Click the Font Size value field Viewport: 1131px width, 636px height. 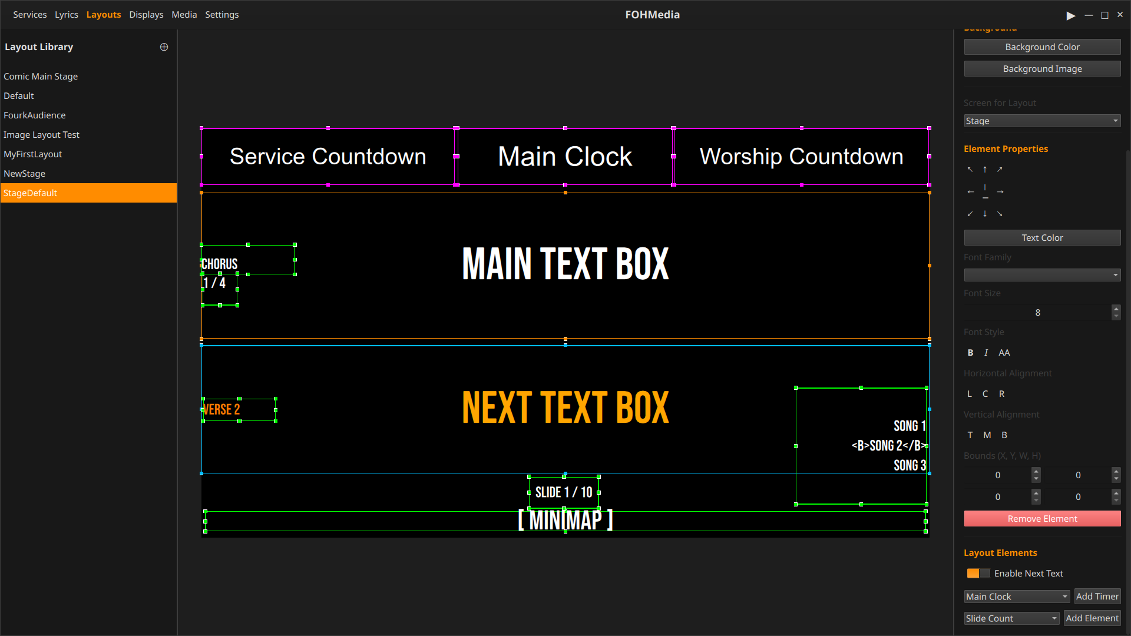pyautogui.click(x=1037, y=313)
